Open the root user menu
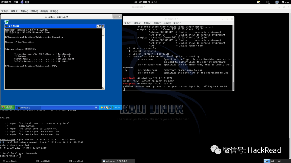The width and height of the screenshot is (291, 163). 286,2
